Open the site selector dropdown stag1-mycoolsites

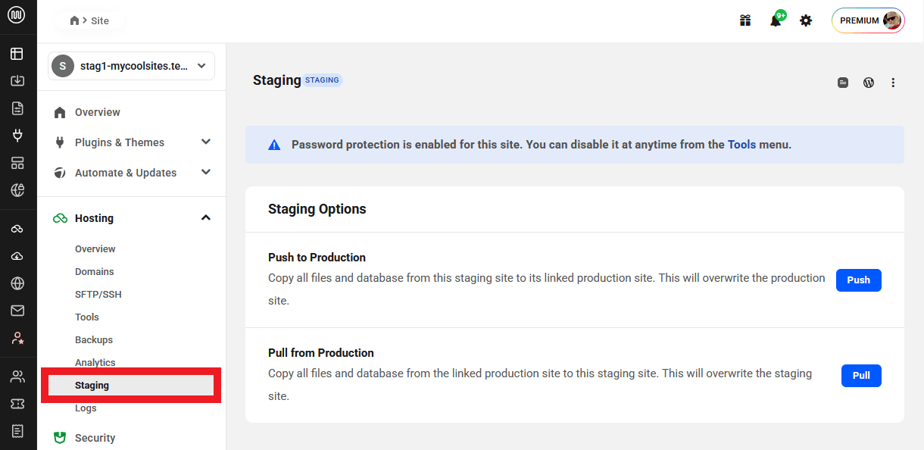click(131, 66)
